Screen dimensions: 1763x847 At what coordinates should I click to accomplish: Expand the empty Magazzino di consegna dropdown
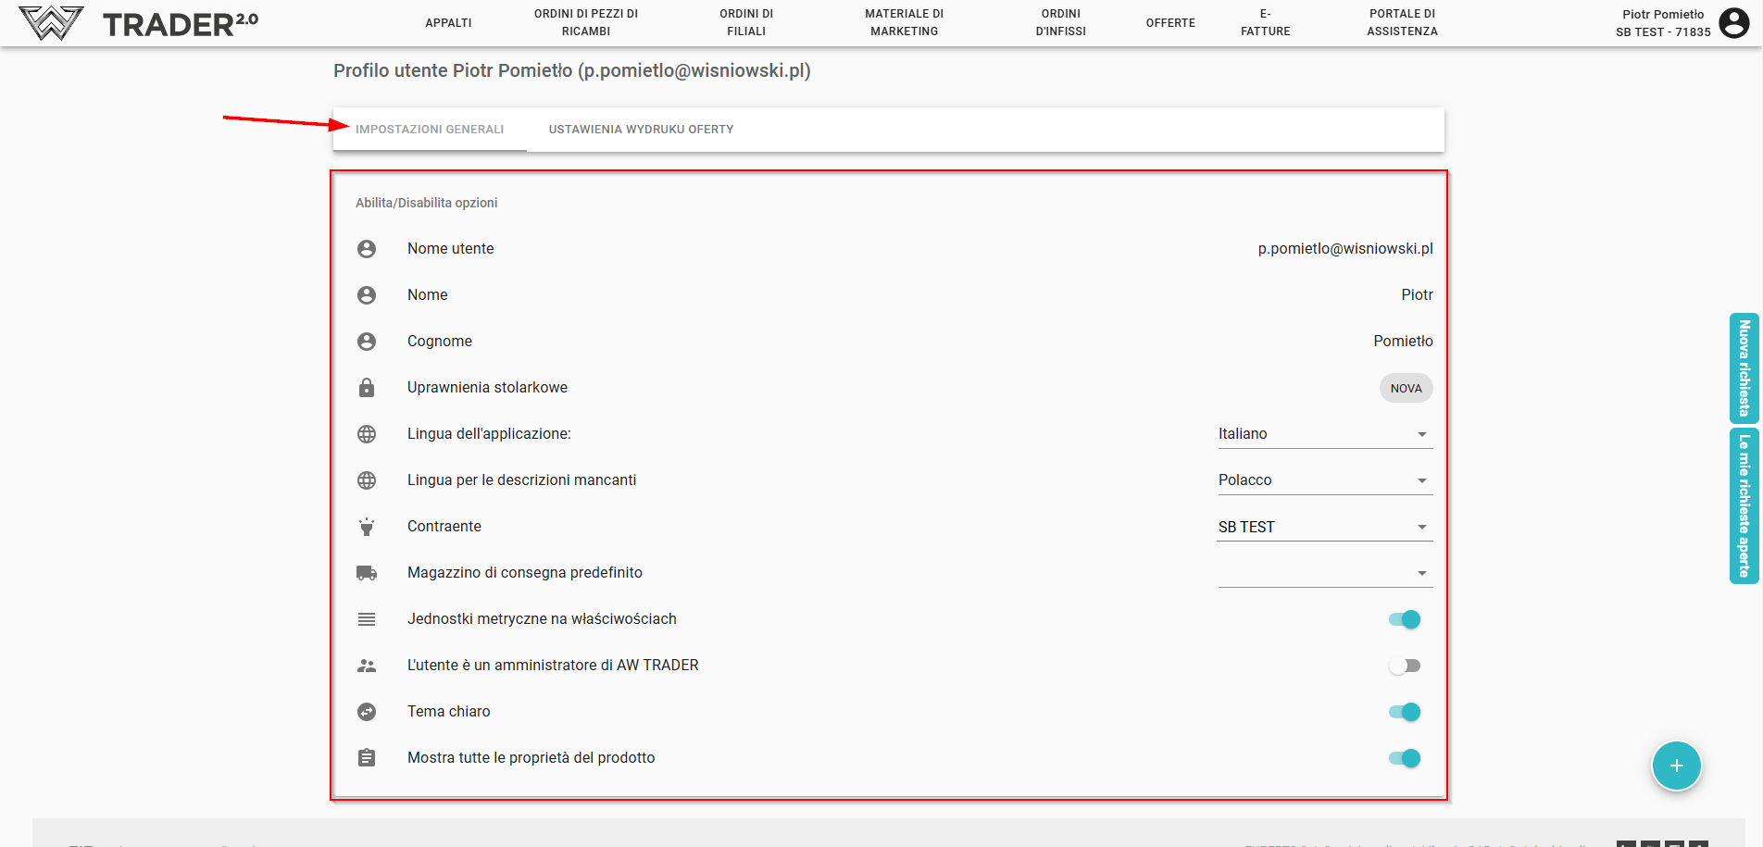tap(1324, 573)
